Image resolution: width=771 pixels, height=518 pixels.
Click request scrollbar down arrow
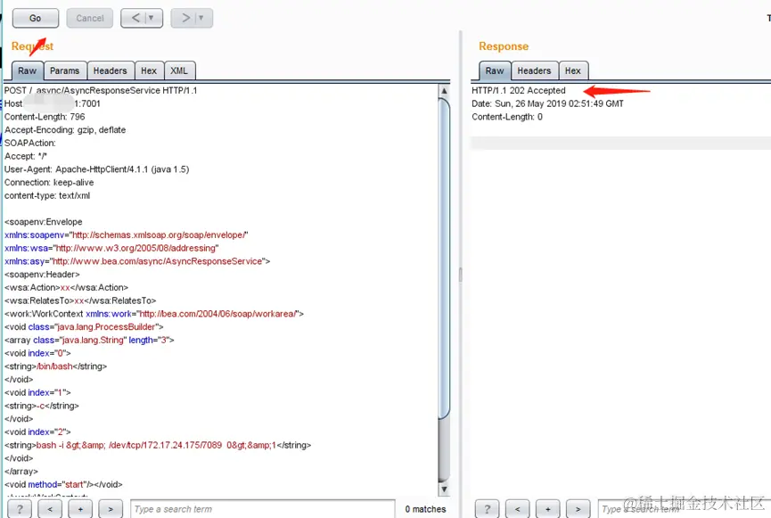click(x=444, y=489)
